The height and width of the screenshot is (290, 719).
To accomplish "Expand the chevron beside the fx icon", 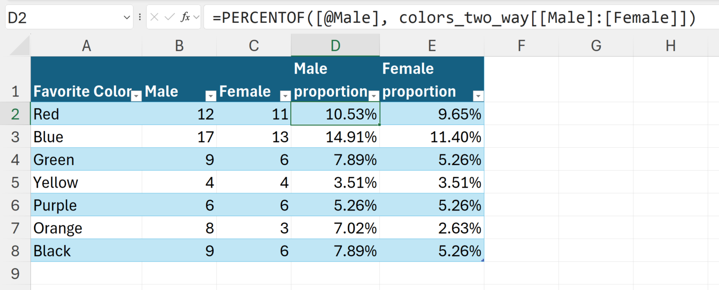I will [x=196, y=17].
